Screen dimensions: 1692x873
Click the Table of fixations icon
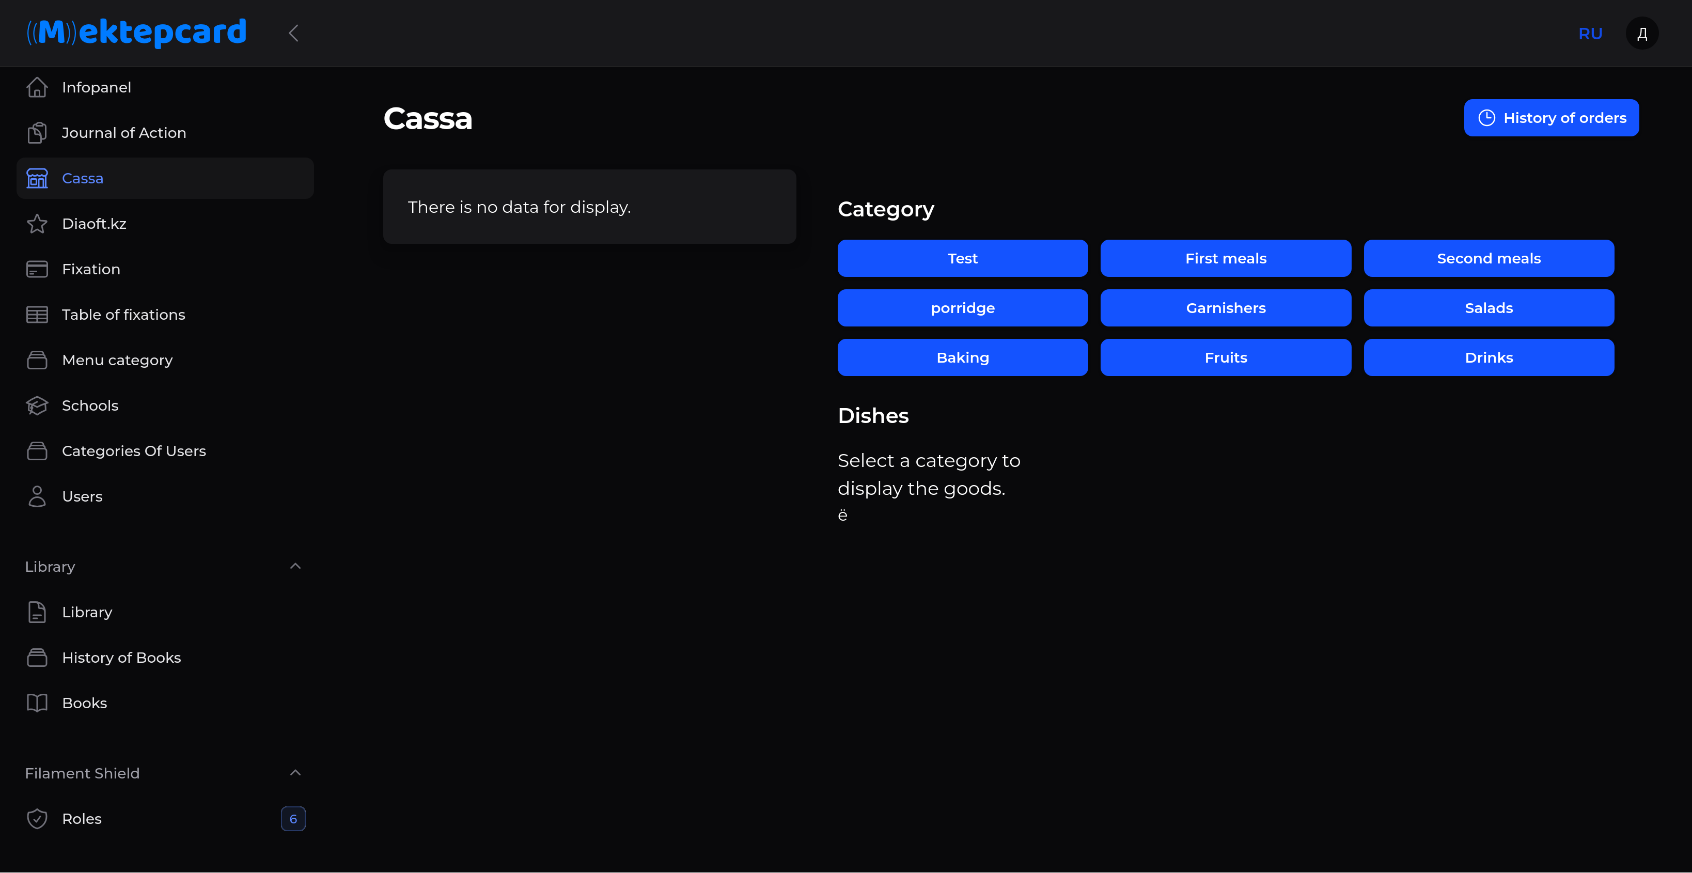click(37, 315)
